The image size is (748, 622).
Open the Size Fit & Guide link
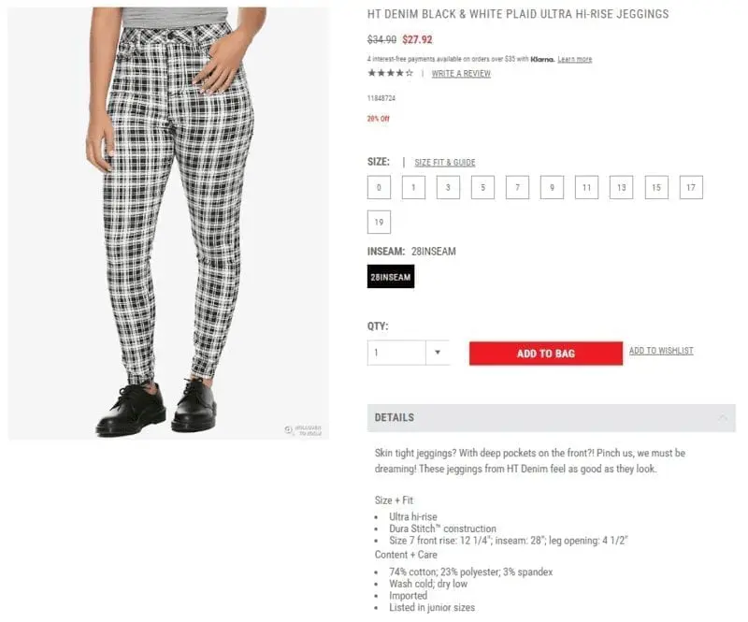(x=445, y=163)
